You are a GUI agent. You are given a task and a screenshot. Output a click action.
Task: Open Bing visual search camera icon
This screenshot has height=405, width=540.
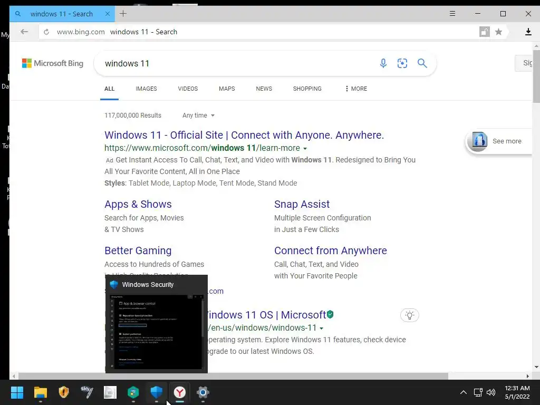(x=402, y=63)
